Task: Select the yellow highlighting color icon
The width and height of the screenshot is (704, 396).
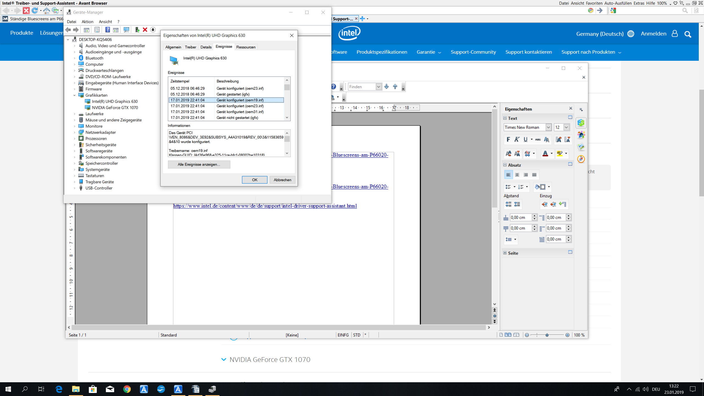Action: [560, 153]
